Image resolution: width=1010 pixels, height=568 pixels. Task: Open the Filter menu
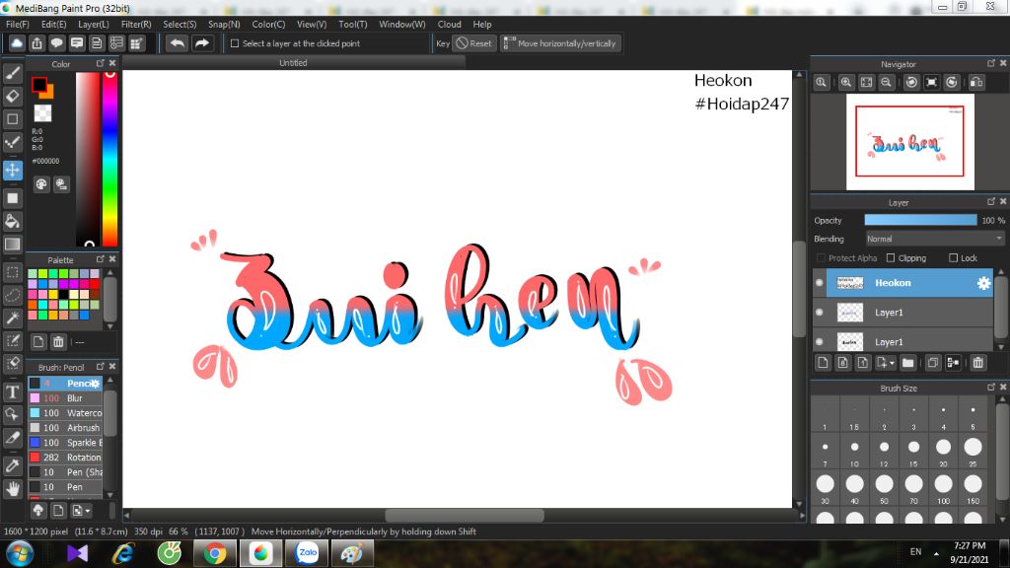[x=136, y=24]
